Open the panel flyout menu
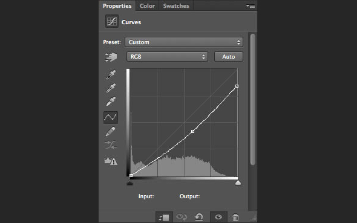Viewport: 357px width, 223px height. (x=251, y=5)
